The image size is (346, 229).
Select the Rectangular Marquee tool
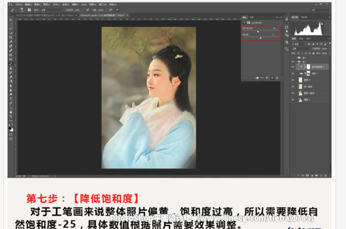click(x=10, y=24)
